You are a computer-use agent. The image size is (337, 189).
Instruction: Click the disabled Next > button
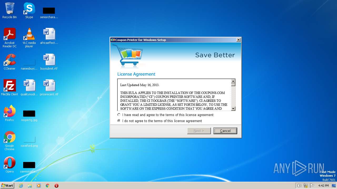[199, 131]
